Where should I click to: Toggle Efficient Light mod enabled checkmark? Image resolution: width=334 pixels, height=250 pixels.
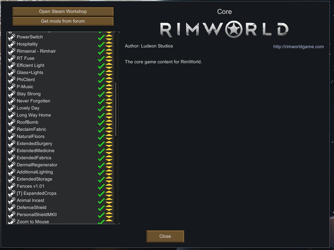coord(101,66)
